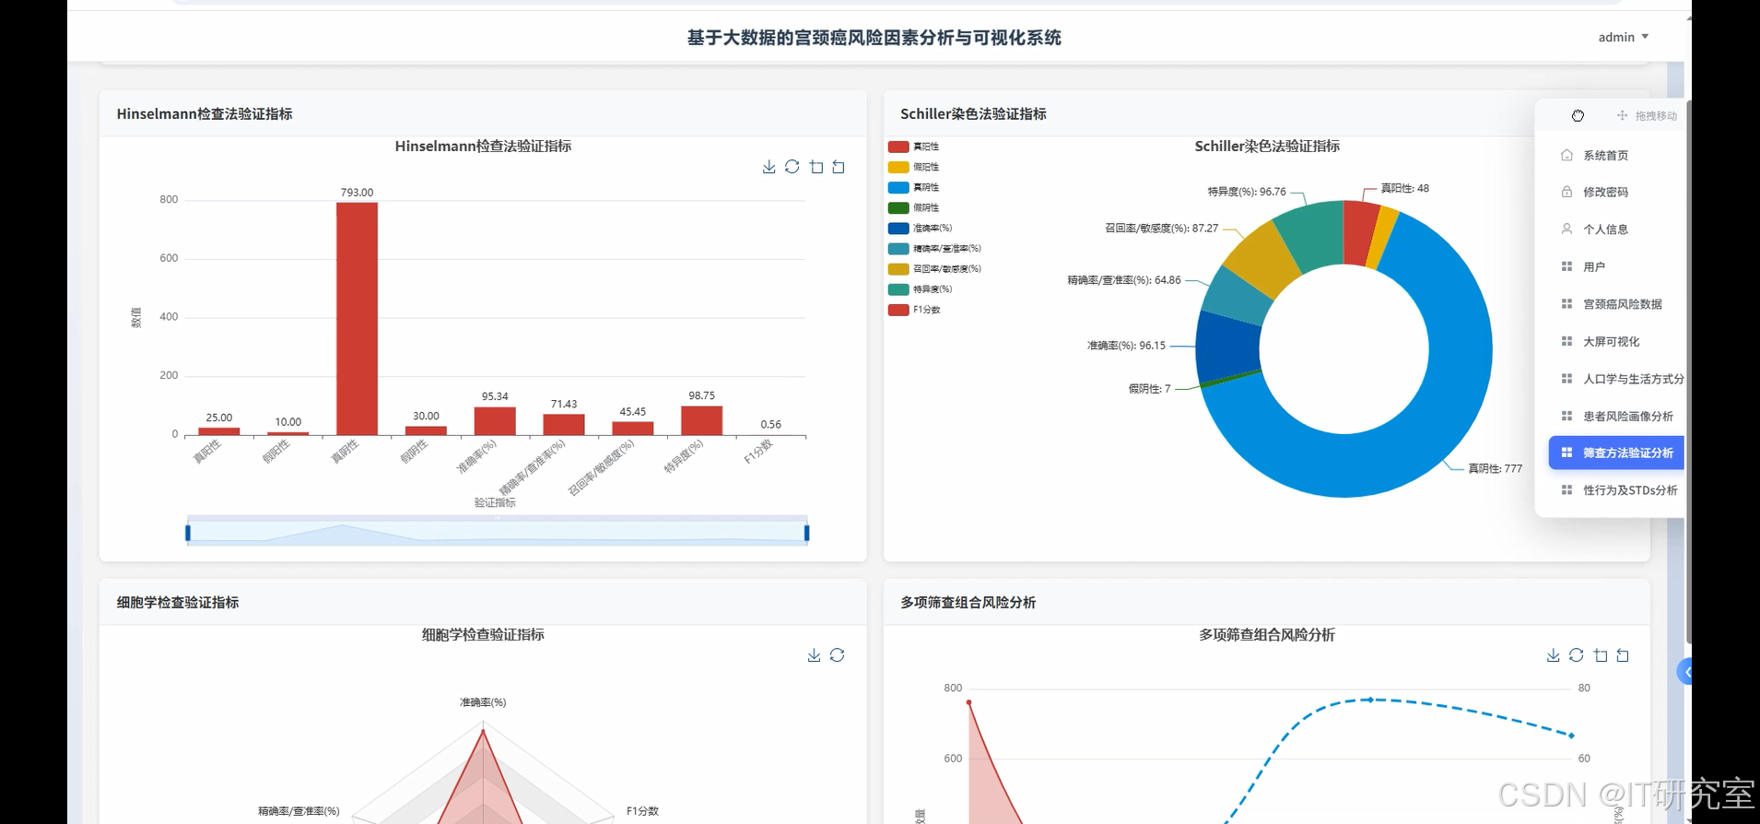The width and height of the screenshot is (1760, 824).
Task: Toggle 假阴性 legend item in Schiller chart
Action: coord(913,207)
